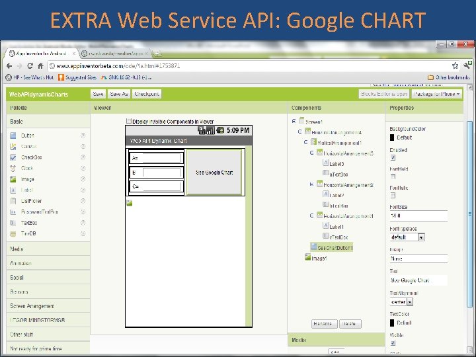
Task: Click the Properties panel scrollbar
Action: [469, 214]
